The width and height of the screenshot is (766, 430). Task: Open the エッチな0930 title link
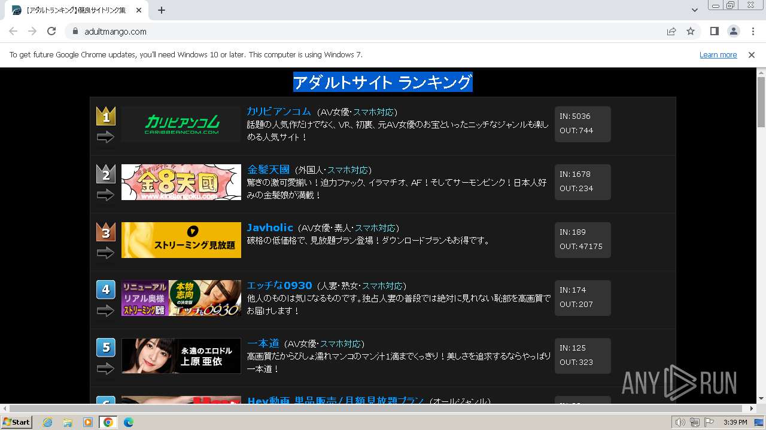[x=279, y=285]
